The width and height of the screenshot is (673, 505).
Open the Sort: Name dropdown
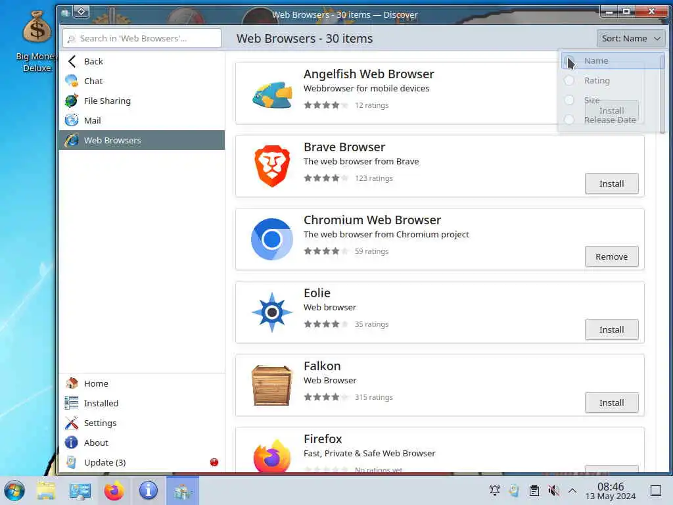click(x=630, y=39)
